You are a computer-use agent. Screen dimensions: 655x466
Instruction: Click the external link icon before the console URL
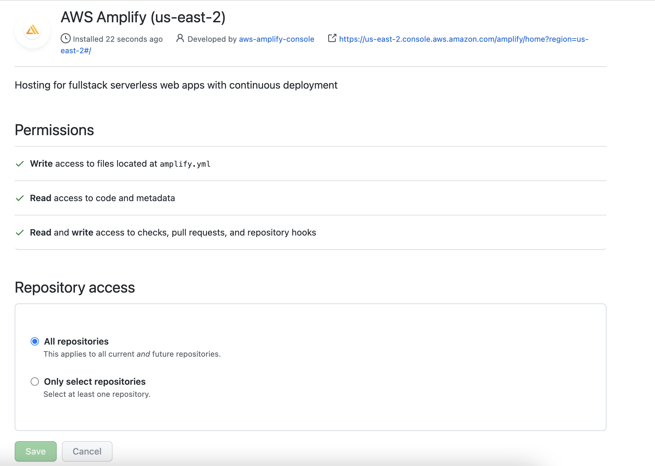pos(332,38)
